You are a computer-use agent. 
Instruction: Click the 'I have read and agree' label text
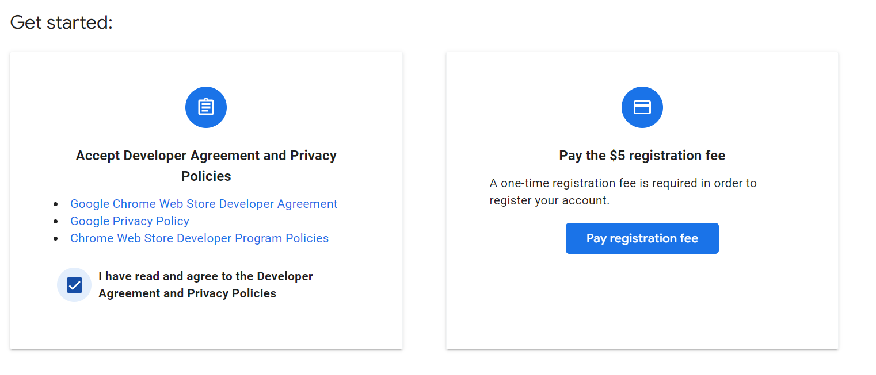205,285
